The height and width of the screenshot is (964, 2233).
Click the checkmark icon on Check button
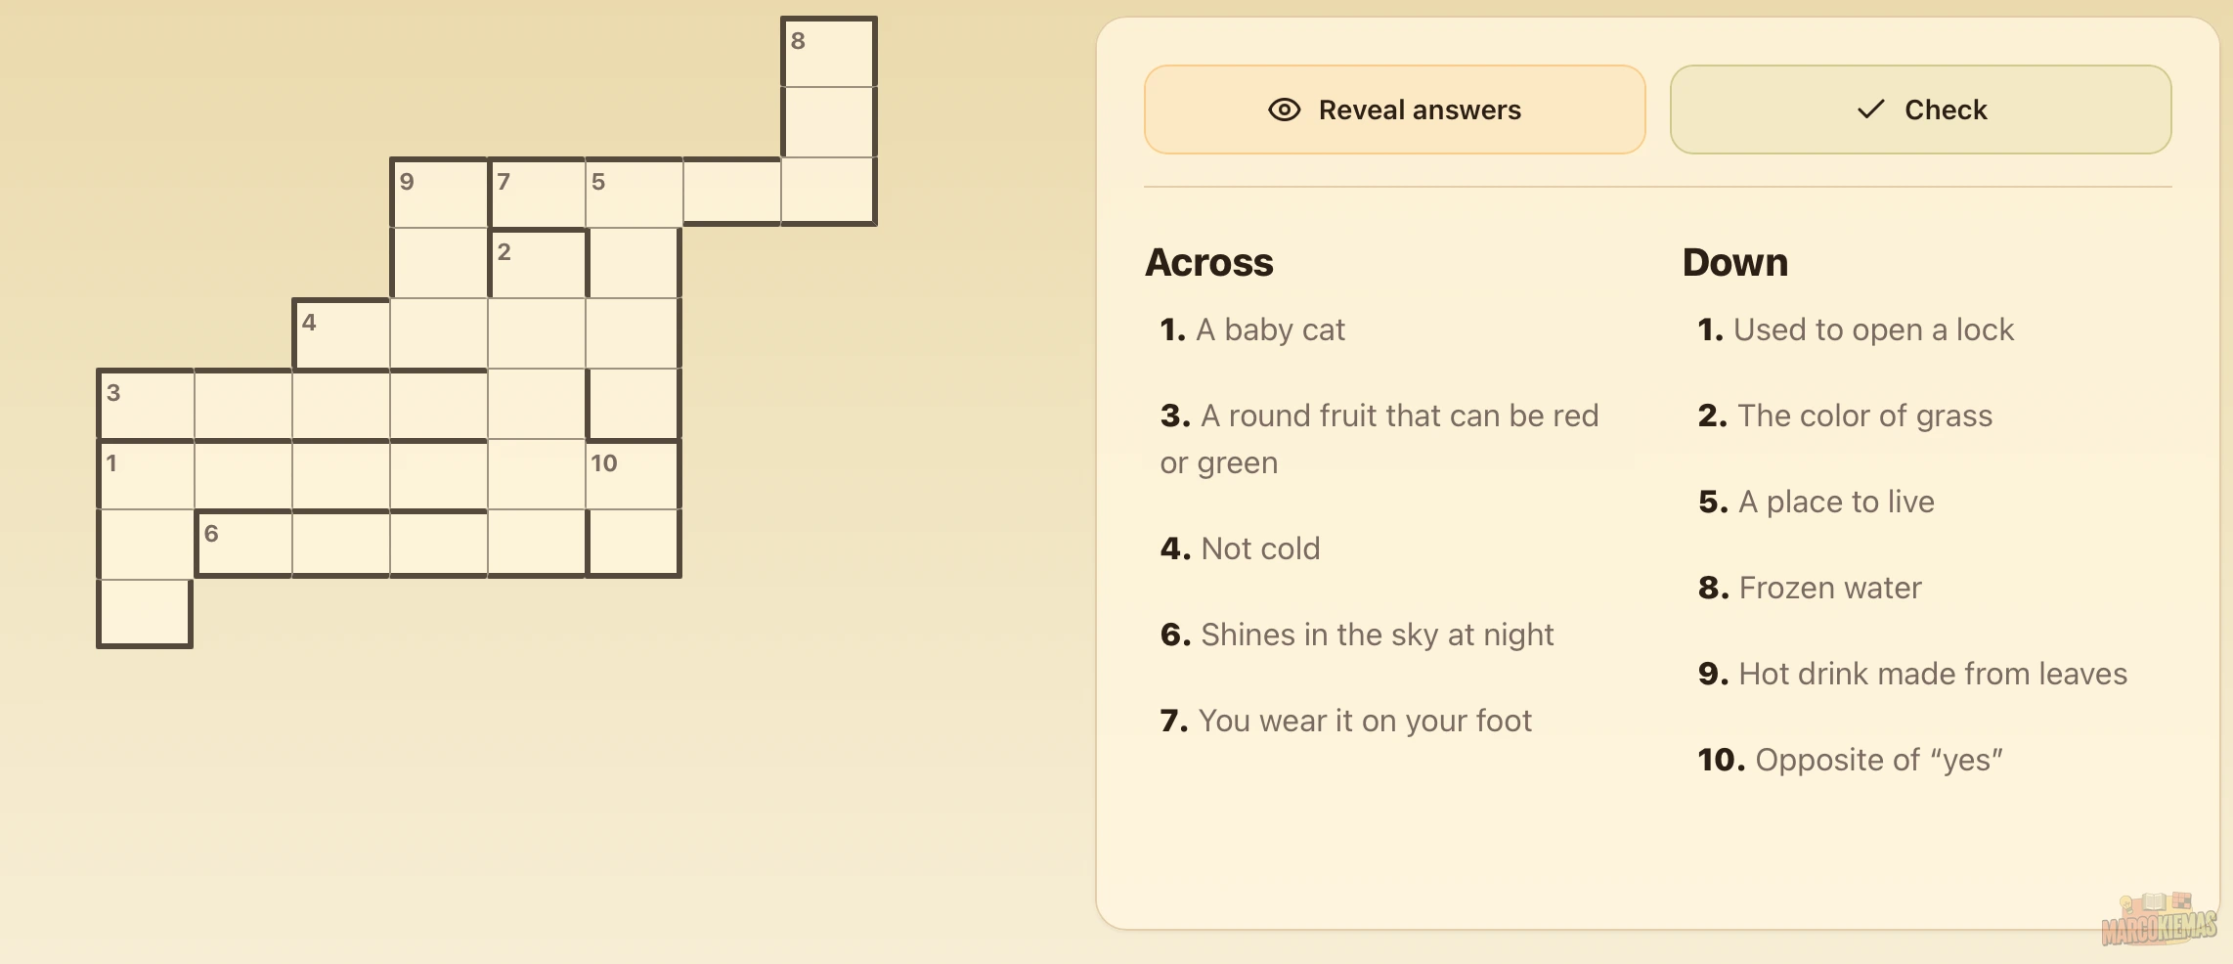coord(1869,110)
